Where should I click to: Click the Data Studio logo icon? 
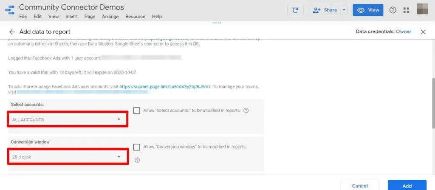(x=10, y=10)
